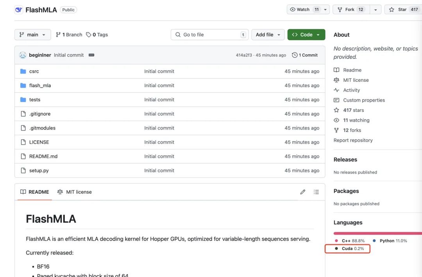Open the README.md file name
The height and width of the screenshot is (277, 422).
pos(43,156)
